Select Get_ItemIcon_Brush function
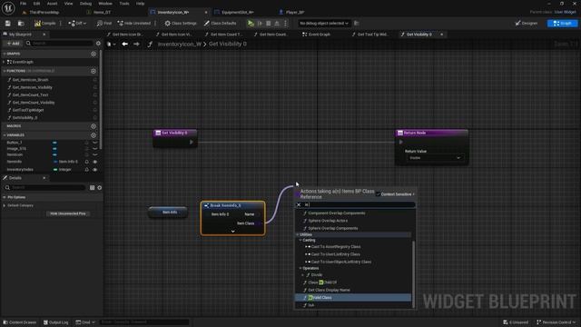Image resolution: width=581 pixels, height=327 pixels. click(30, 80)
